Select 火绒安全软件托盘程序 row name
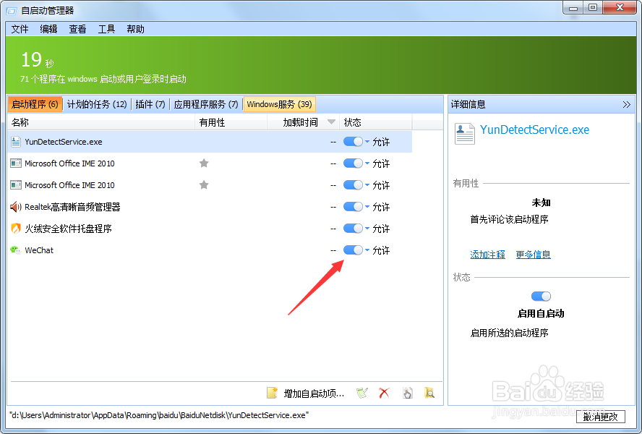 pyautogui.click(x=69, y=229)
